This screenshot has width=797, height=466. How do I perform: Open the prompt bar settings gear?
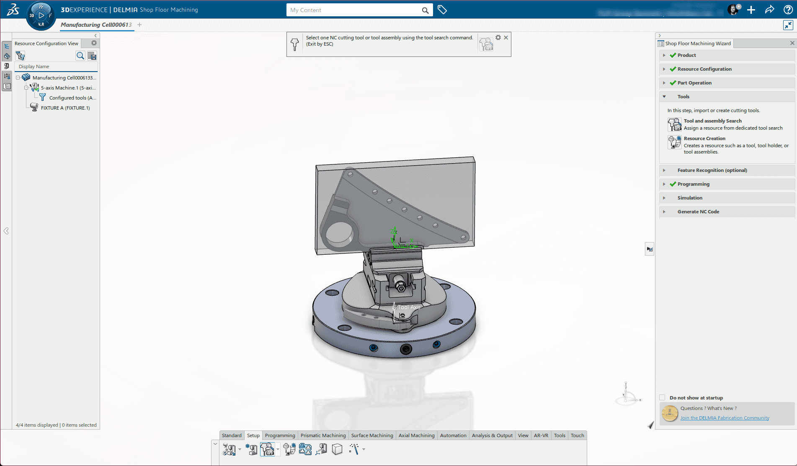(498, 38)
